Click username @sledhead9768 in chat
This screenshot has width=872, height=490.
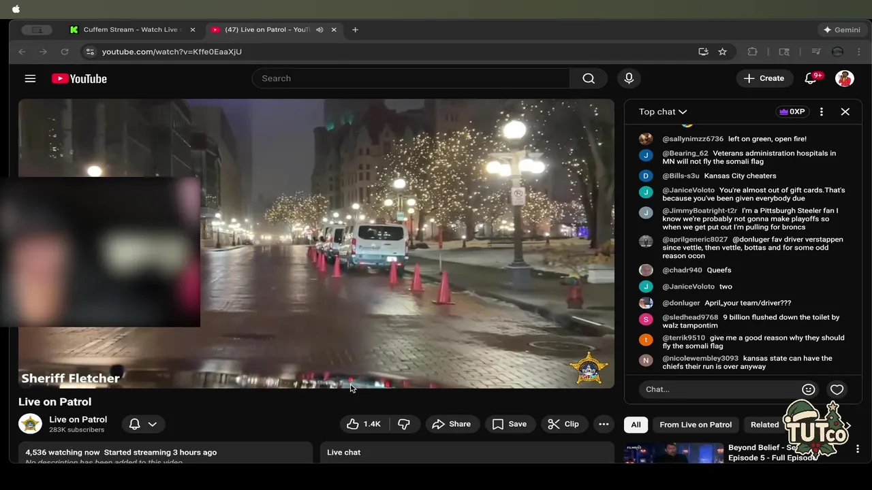690,317
